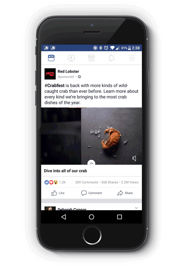
Task: Unmute the video with speaker icon
Action: 134,158
